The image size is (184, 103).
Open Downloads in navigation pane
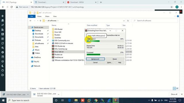(x=39, y=34)
